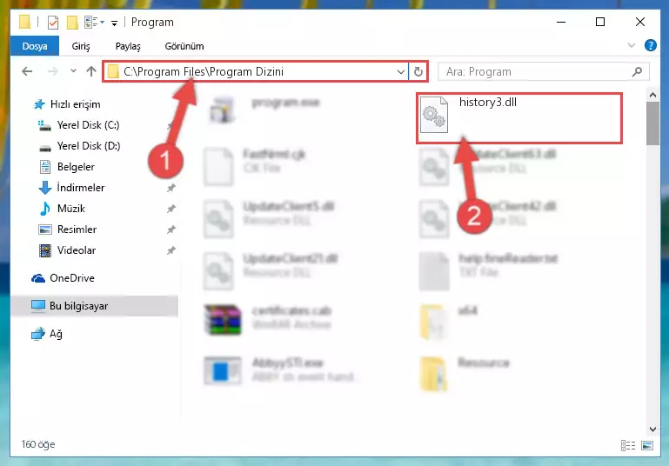Viewport: 669px width, 466px height.
Task: Maximize the Program window
Action: 600,22
